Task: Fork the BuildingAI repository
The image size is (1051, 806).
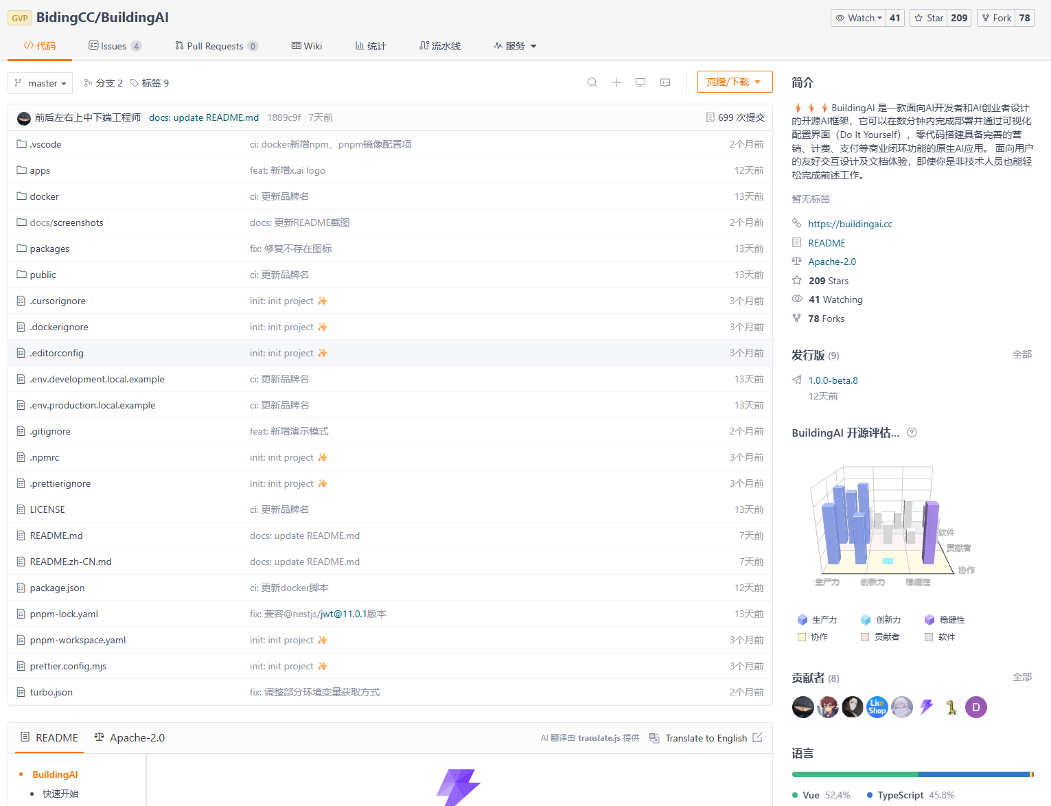Action: point(995,17)
